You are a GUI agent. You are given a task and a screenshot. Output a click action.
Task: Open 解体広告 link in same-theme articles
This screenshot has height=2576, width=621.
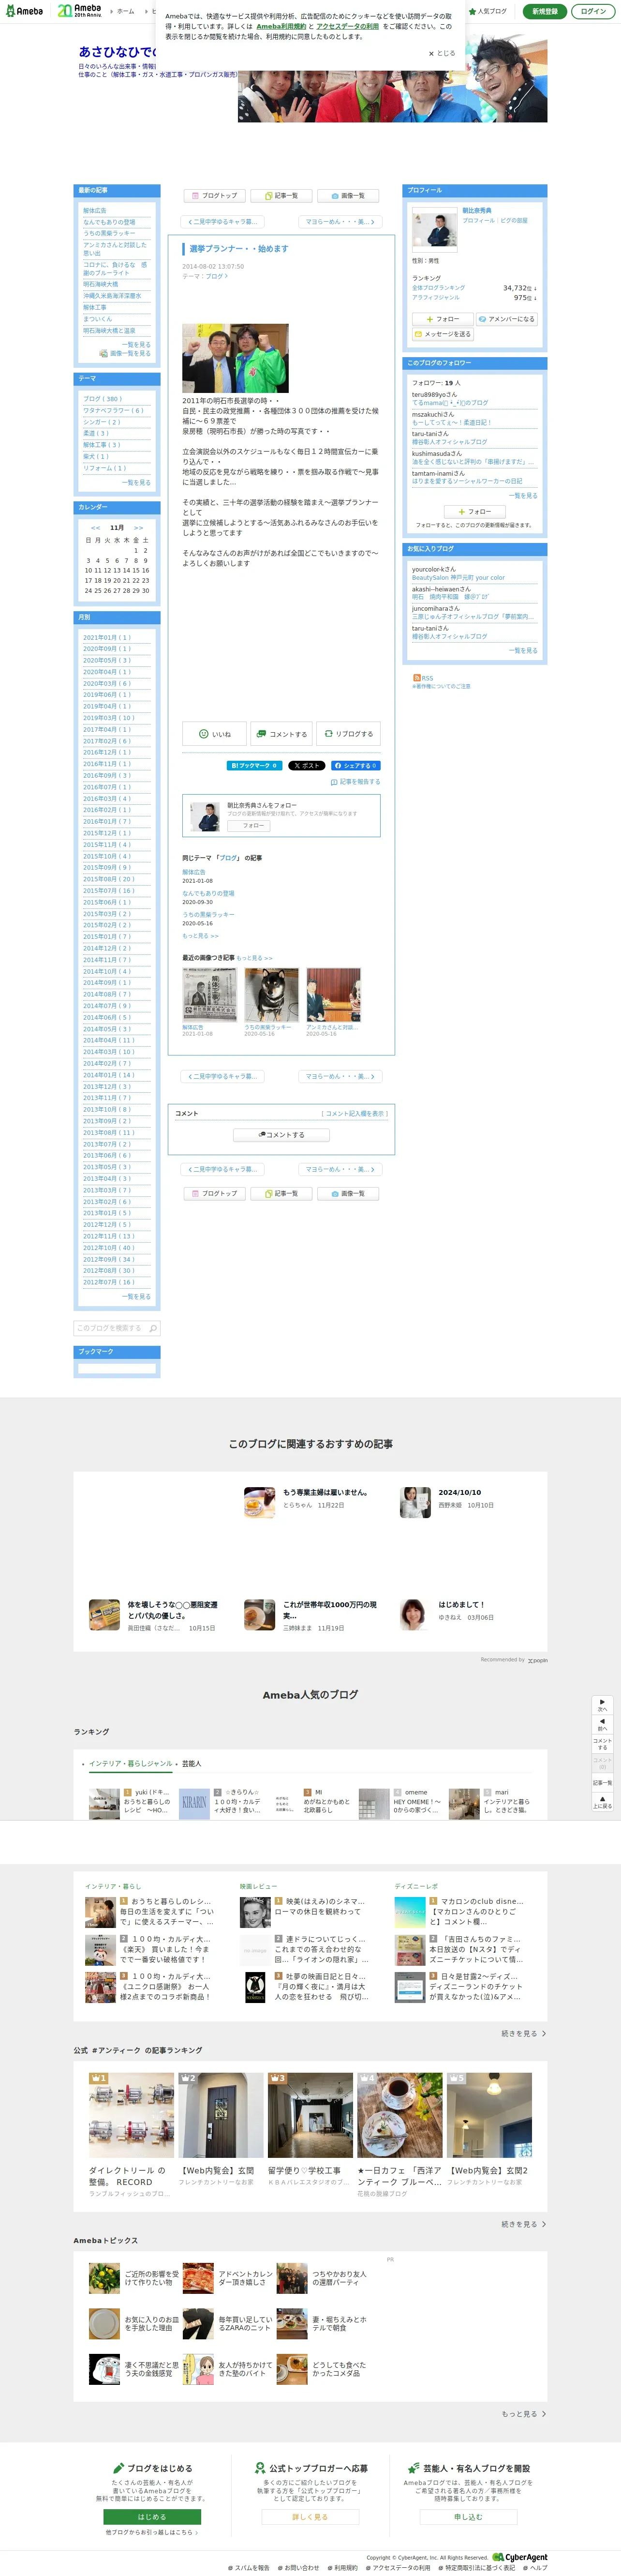coord(194,872)
